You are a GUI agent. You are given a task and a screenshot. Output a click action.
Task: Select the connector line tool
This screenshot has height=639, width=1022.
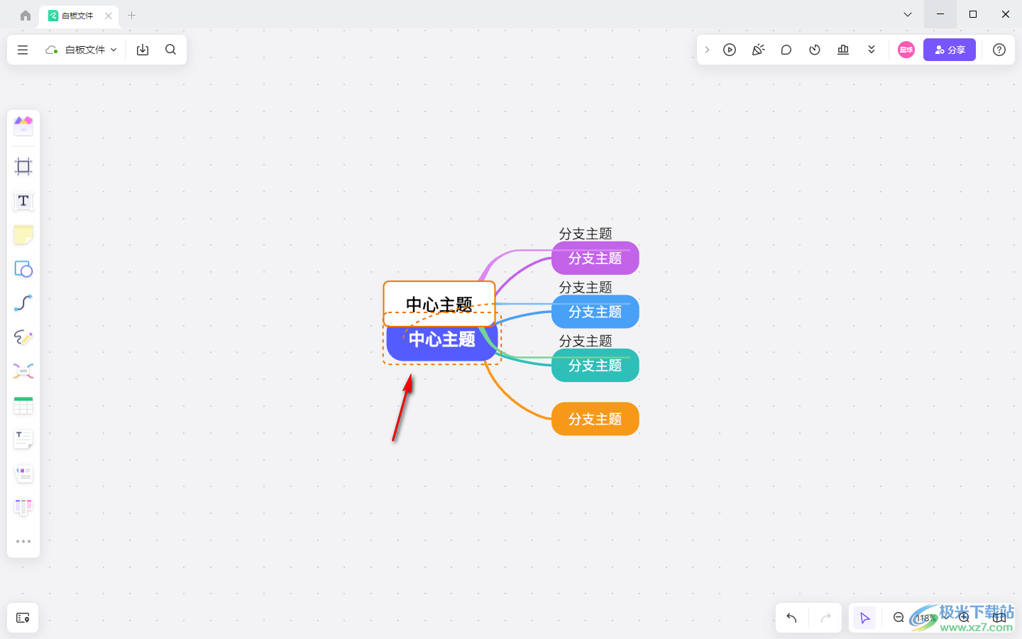click(23, 303)
